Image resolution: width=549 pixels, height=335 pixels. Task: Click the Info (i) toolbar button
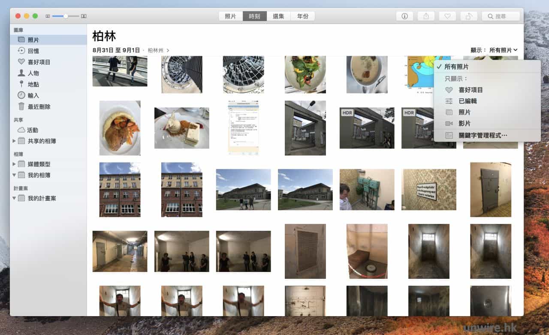point(404,16)
